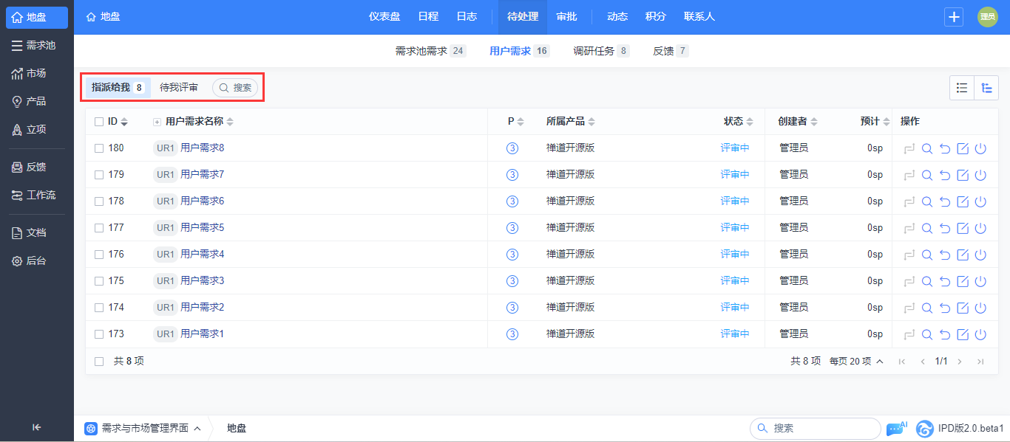The image size is (1010, 442).
Task: Go to the next page arrow
Action: click(960, 362)
